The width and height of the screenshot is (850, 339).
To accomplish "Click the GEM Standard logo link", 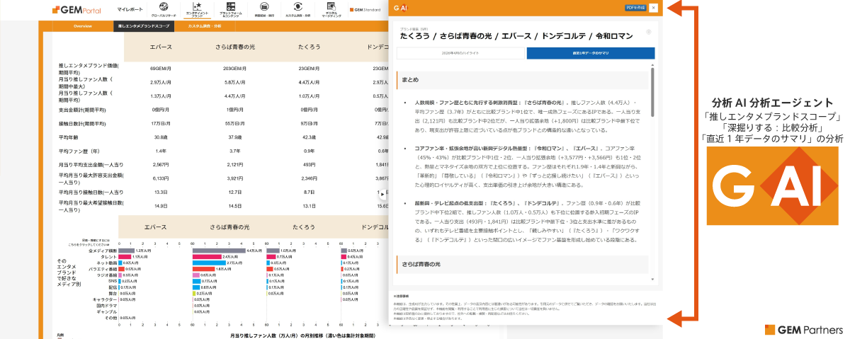I will click(x=367, y=11).
